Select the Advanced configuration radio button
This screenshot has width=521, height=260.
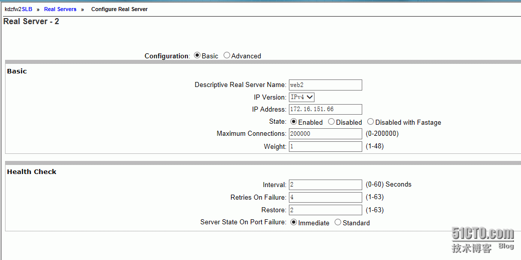pyautogui.click(x=227, y=55)
